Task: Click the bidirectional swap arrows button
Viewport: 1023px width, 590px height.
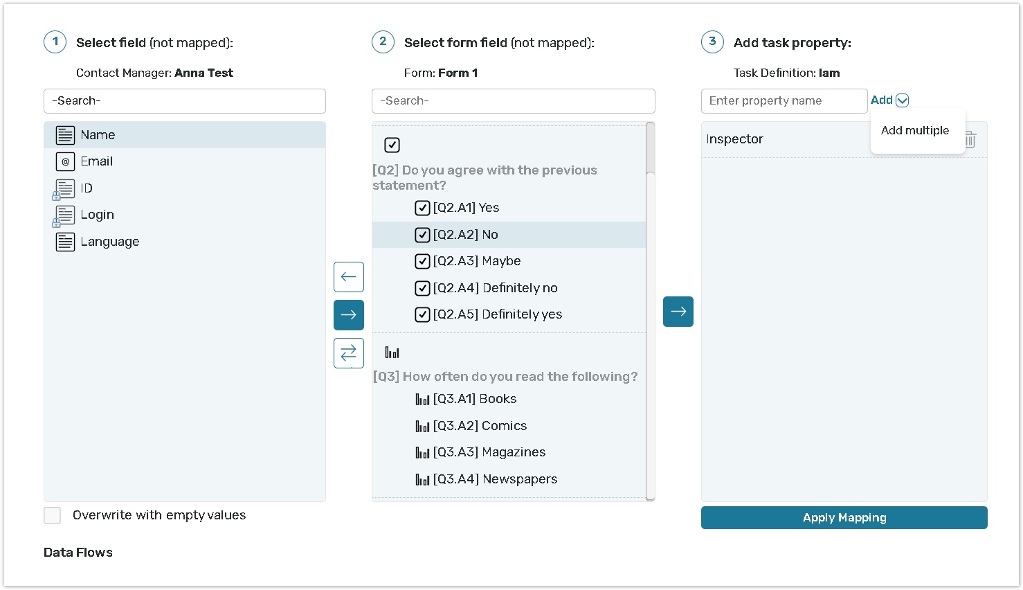Action: click(x=348, y=352)
